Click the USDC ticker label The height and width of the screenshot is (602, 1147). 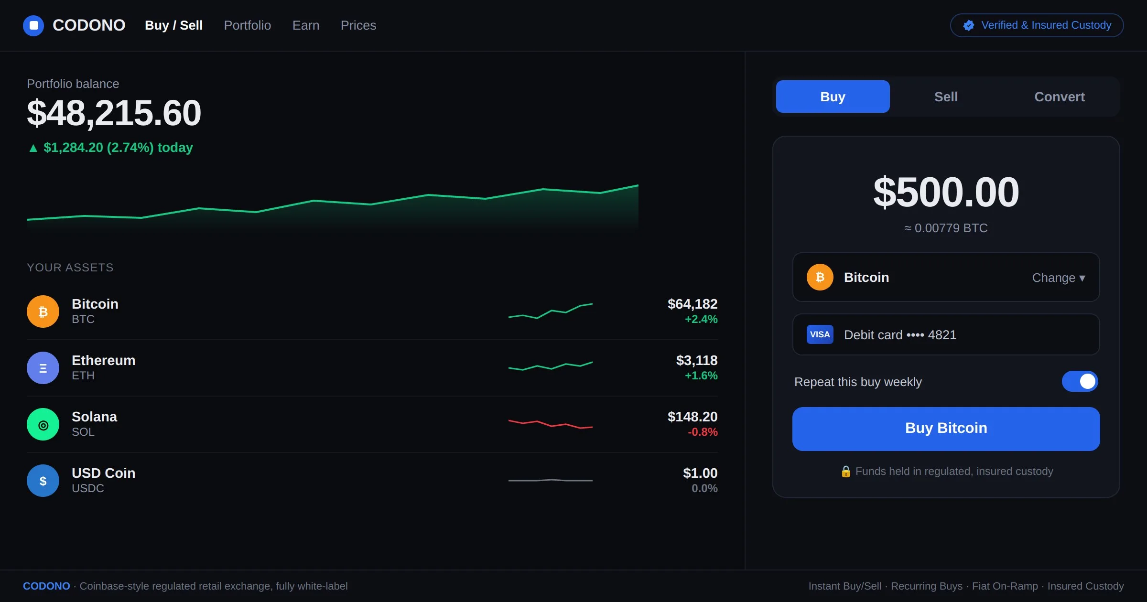point(88,488)
